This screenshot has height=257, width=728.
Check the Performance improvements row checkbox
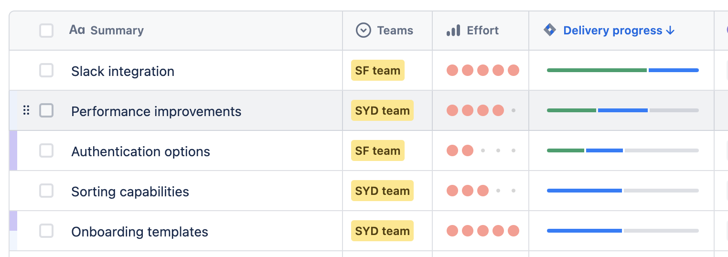(46, 110)
